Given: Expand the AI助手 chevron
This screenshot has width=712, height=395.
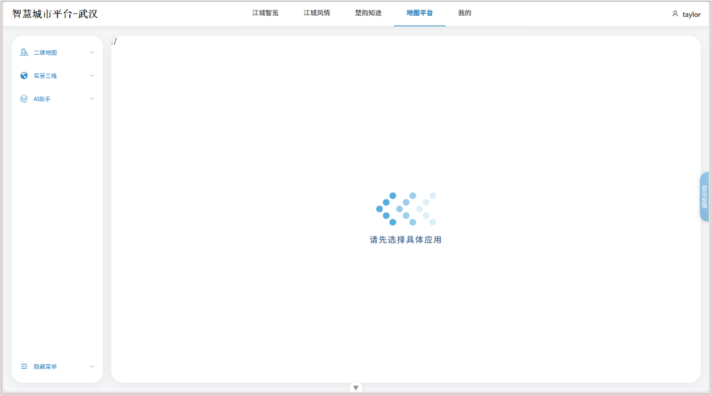Looking at the screenshot, I should coord(92,99).
